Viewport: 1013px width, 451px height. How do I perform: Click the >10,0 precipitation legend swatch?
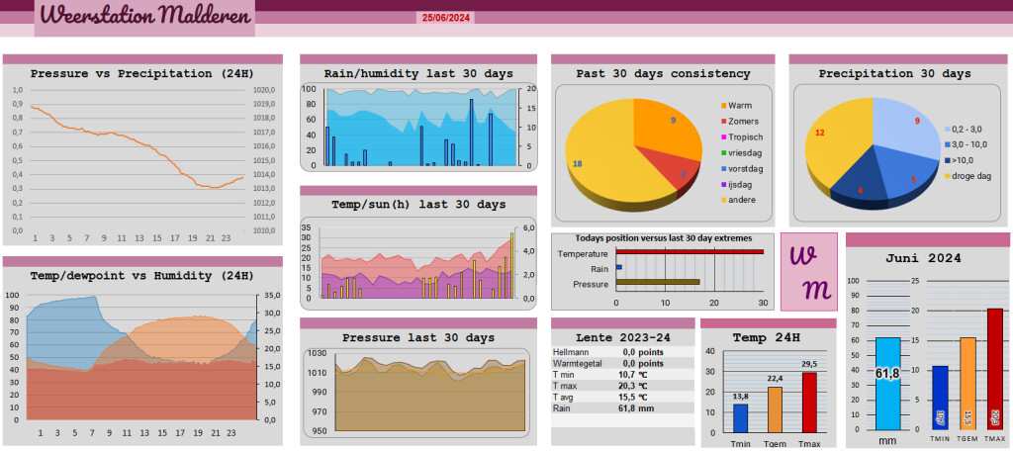coord(947,160)
